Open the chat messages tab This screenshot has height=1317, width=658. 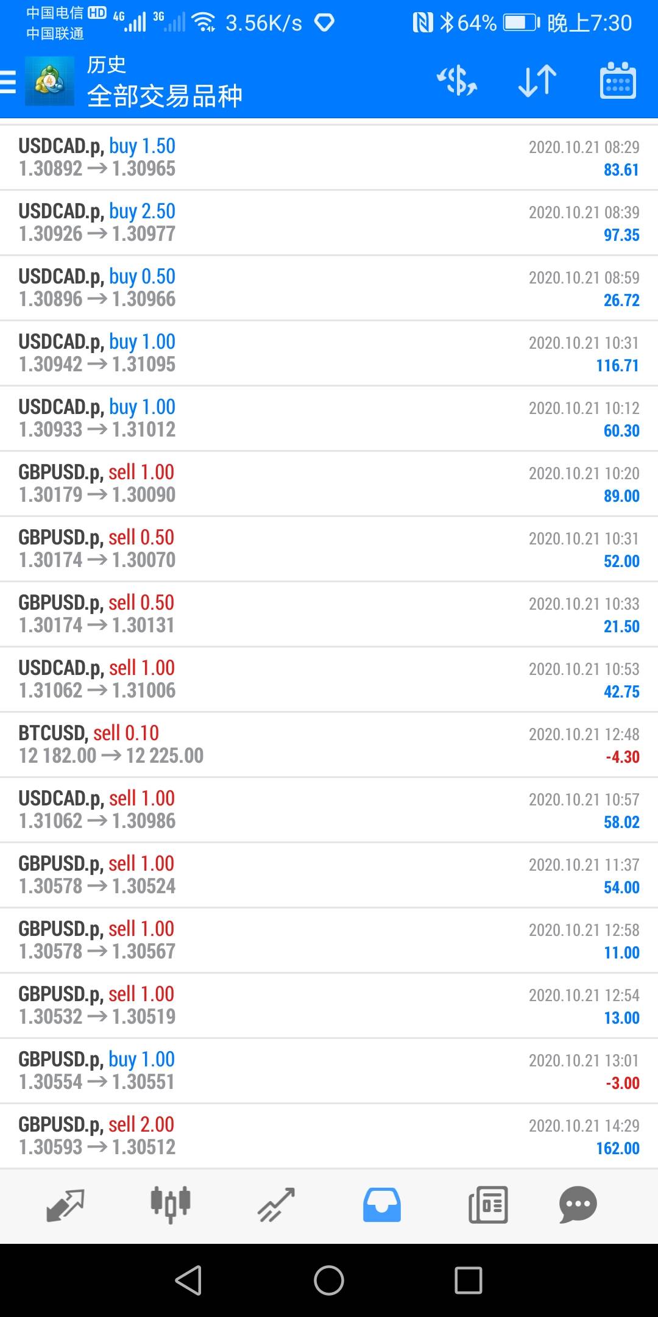[x=578, y=1205]
